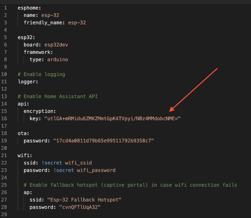Click the friendly_name value esp-32
251x218 pixels.
tap(77, 23)
